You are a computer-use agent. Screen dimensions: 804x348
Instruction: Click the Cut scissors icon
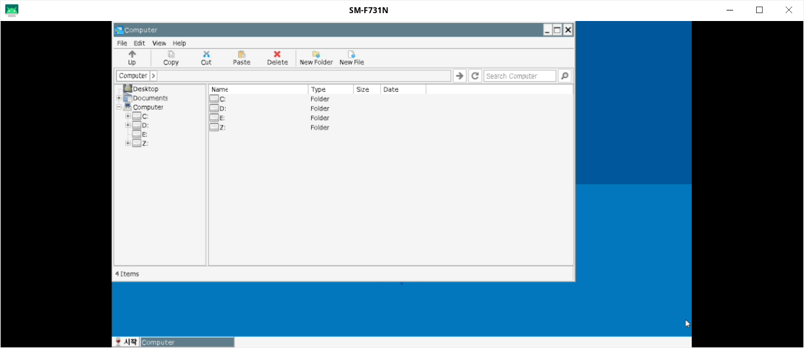tap(206, 54)
